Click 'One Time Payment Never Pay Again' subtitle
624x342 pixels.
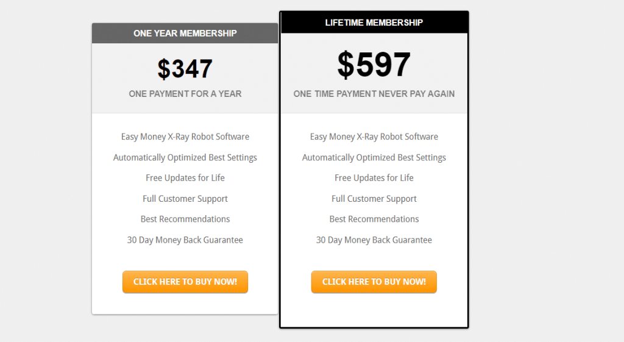point(374,94)
